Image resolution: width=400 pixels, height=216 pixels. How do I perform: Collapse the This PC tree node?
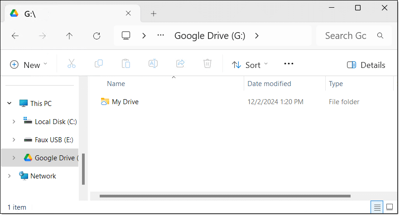pos(10,103)
